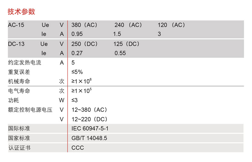Viewport: 252px width, 162px height.
Task: Click the 120 (AC) voltage value
Action: 171,25
